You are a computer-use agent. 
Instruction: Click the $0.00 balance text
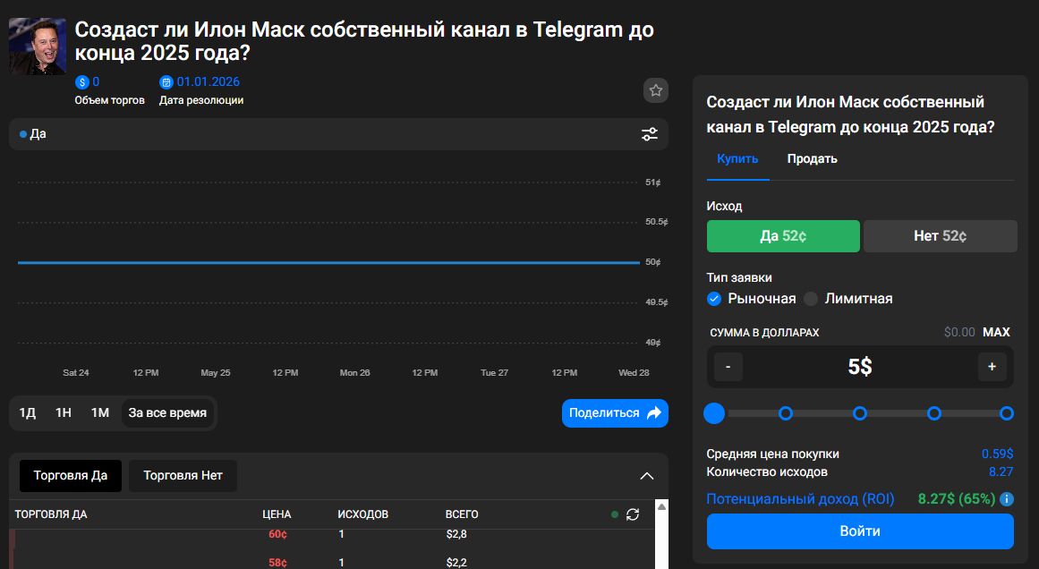pyautogui.click(x=959, y=332)
